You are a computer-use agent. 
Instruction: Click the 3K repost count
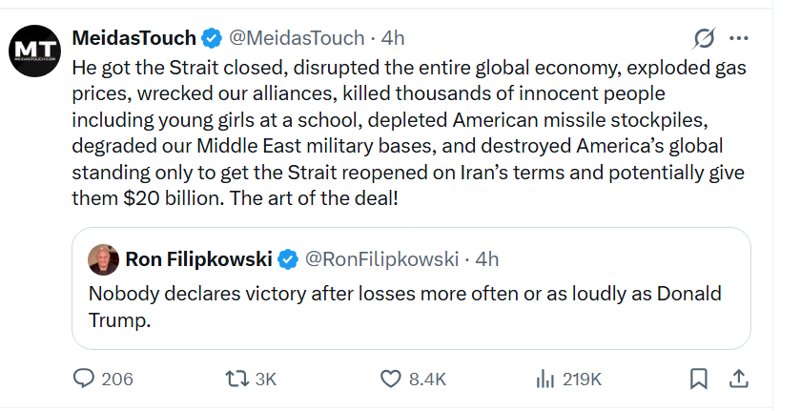[x=265, y=379]
